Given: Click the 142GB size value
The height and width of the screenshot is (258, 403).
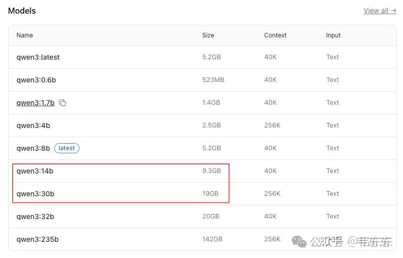Looking at the screenshot, I should point(213,239).
